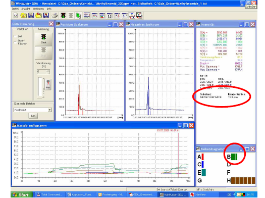
Task: Open the Datei menu
Action: [15, 9]
